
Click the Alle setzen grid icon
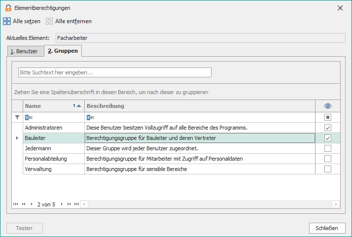click(7, 21)
